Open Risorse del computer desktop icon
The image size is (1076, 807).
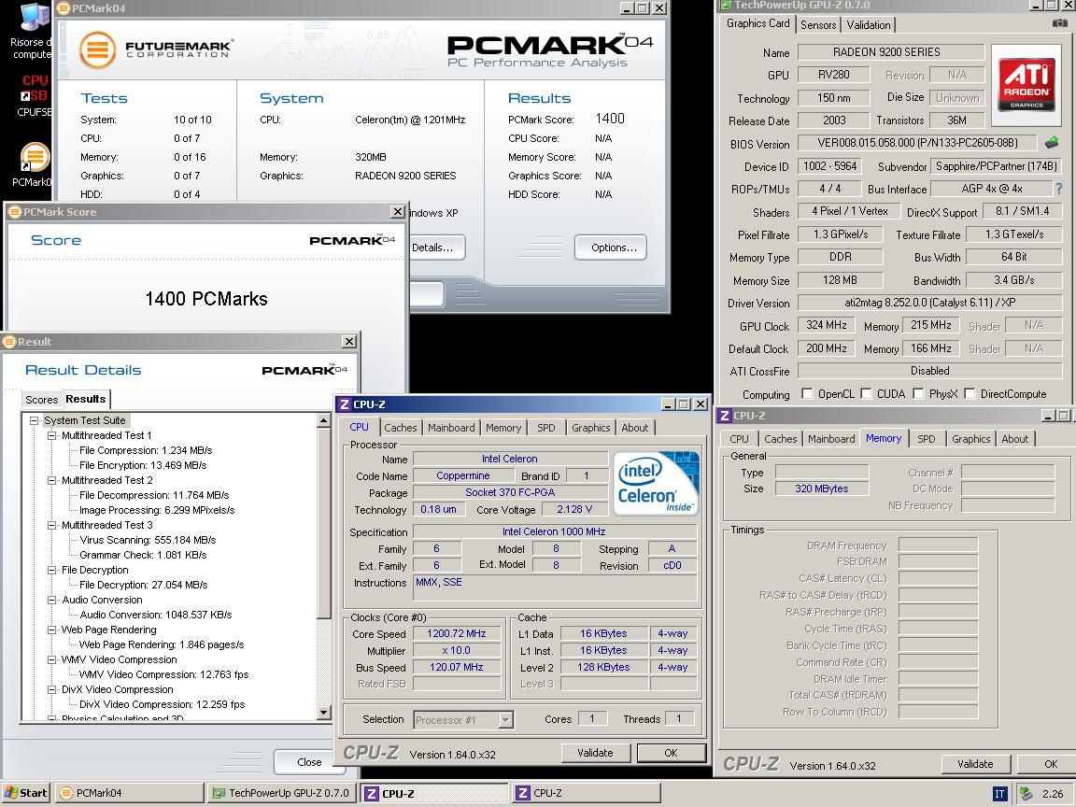[x=33, y=30]
